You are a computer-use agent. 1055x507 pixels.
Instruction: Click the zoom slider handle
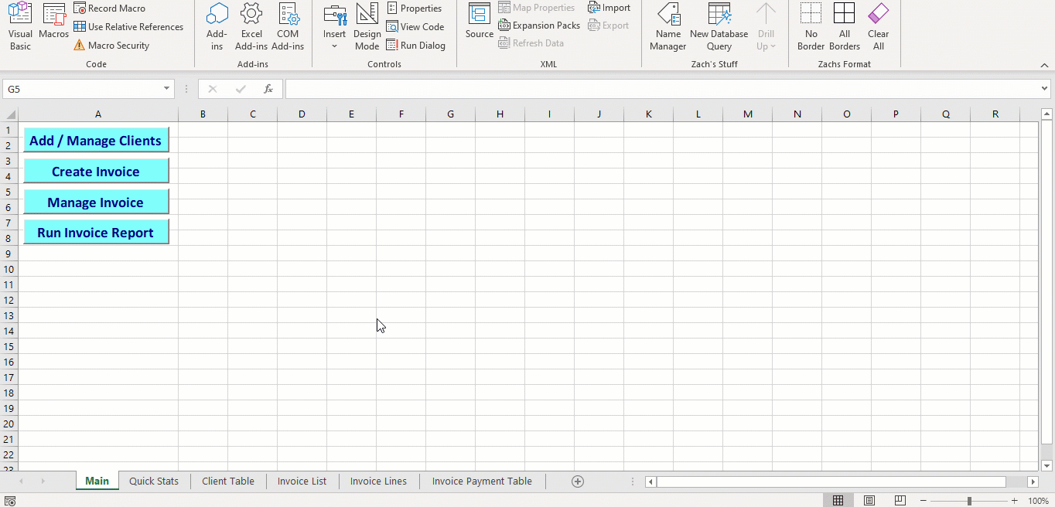(969, 501)
